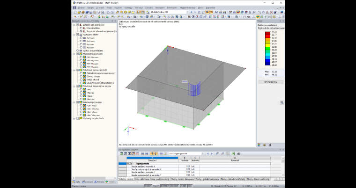Click the first icon in results table toolbar

click(121, 153)
